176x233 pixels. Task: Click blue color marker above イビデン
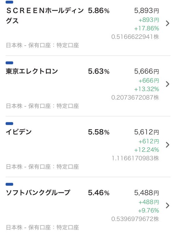9,123
